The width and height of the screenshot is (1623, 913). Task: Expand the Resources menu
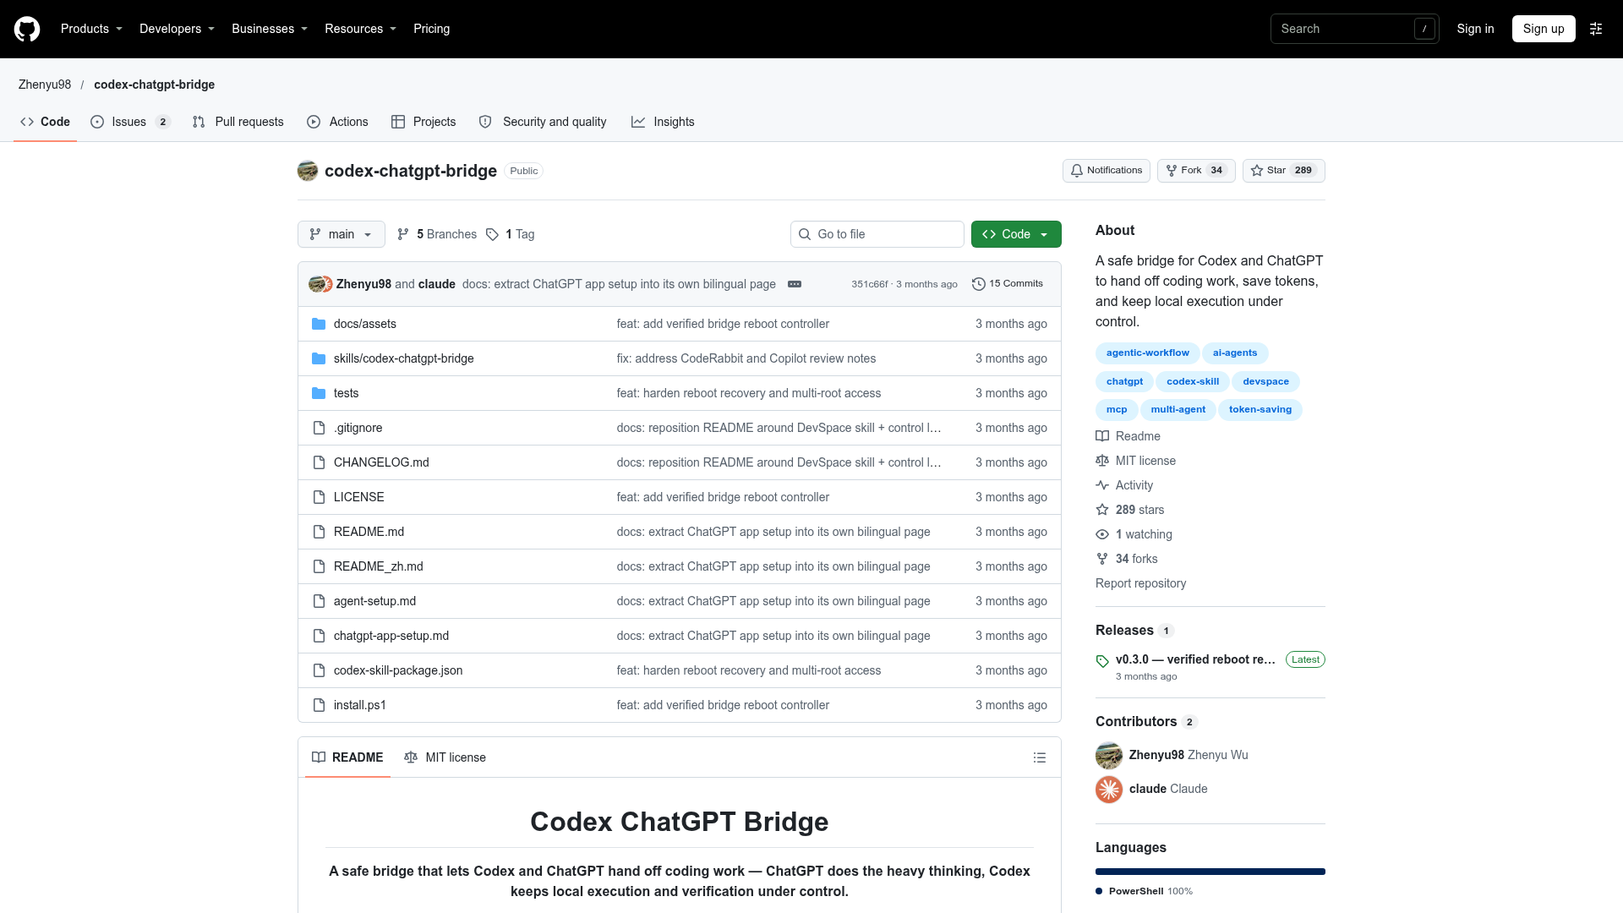click(x=360, y=29)
